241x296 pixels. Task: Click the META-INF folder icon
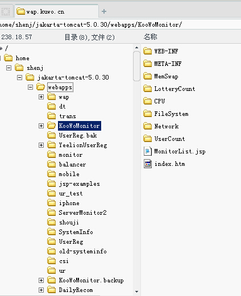[148, 64]
